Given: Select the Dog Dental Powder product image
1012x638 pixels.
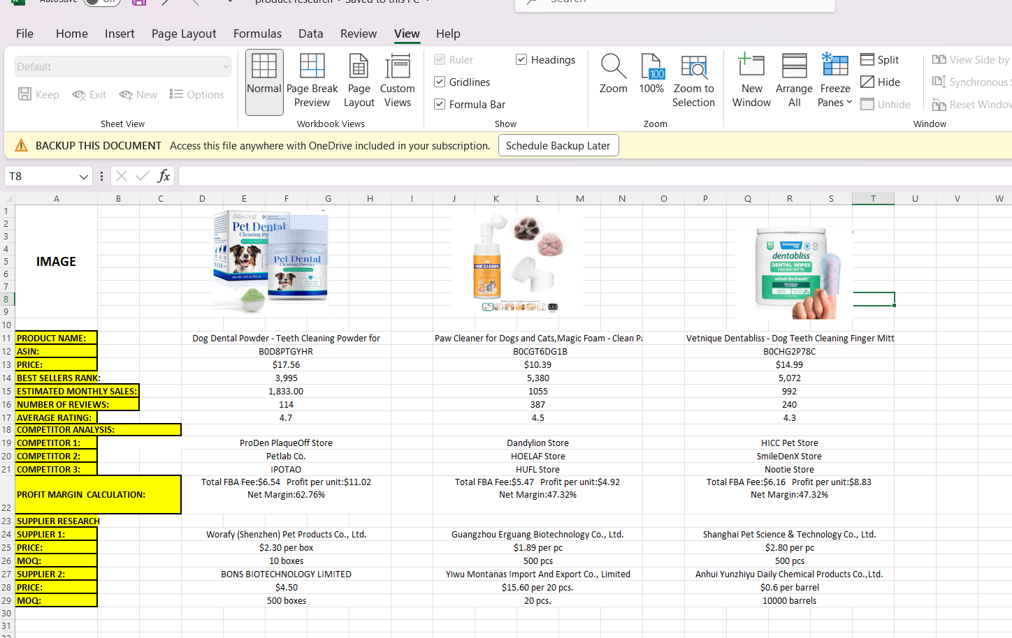Looking at the screenshot, I should tap(270, 261).
